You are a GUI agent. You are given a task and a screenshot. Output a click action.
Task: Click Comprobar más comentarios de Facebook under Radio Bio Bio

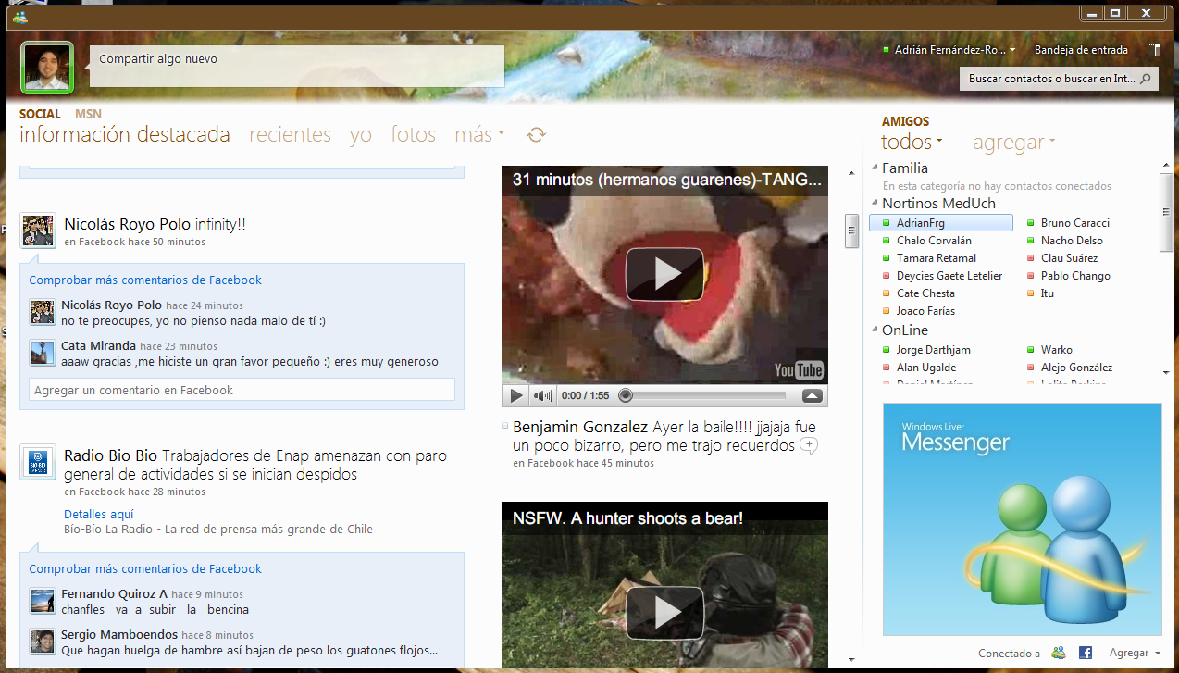tap(145, 568)
